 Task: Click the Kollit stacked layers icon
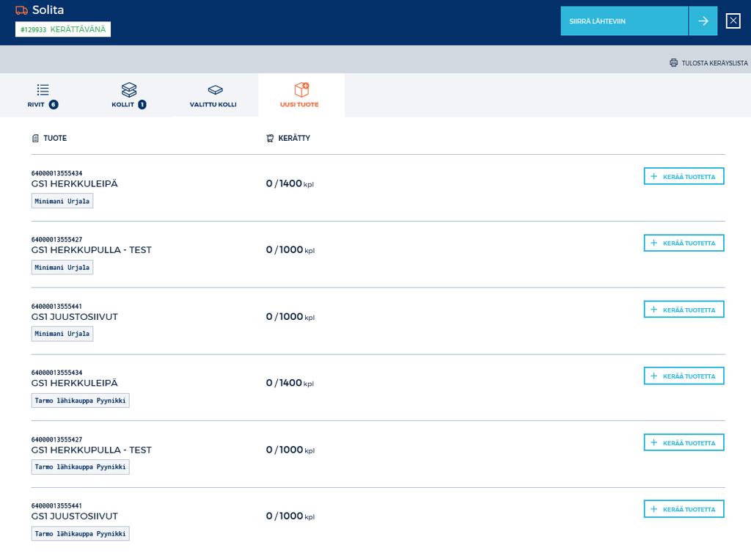[129, 89]
